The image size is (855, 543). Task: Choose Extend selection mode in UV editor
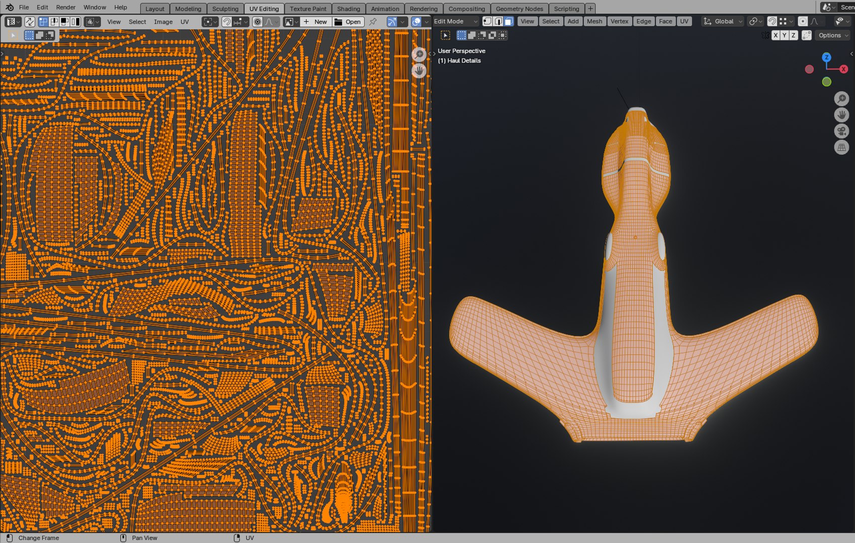click(x=39, y=35)
